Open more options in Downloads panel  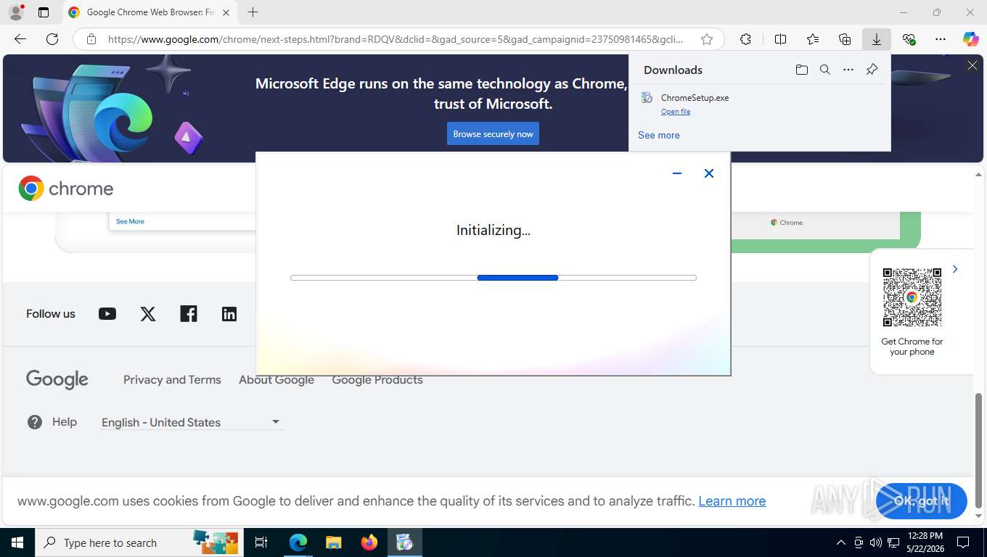[848, 70]
